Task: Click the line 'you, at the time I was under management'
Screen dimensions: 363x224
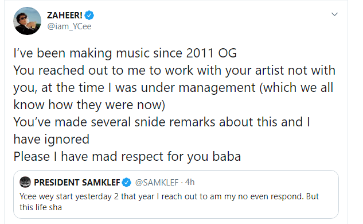Action: [173, 88]
